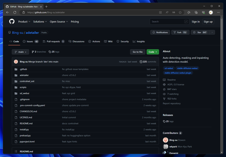226x157 pixels.
Task: Open browser Favorites list icon
Action: (189, 12)
